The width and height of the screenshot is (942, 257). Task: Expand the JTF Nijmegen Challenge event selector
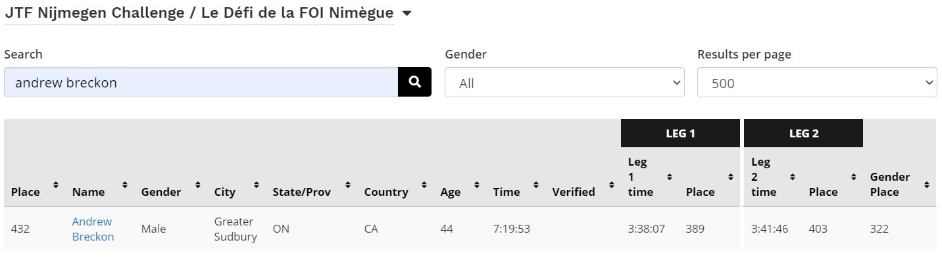407,13
